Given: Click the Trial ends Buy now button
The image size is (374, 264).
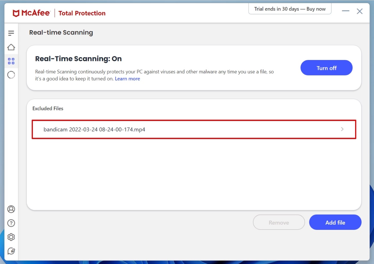Looking at the screenshot, I should [x=290, y=9].
